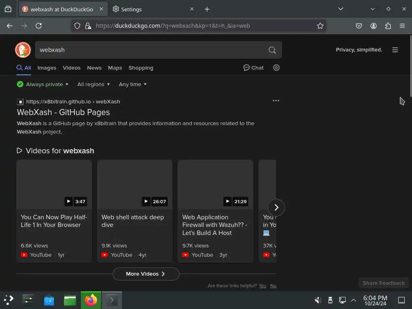The width and height of the screenshot is (412, 309).
Task: Open the extensions puzzle icon
Action: tap(388, 26)
